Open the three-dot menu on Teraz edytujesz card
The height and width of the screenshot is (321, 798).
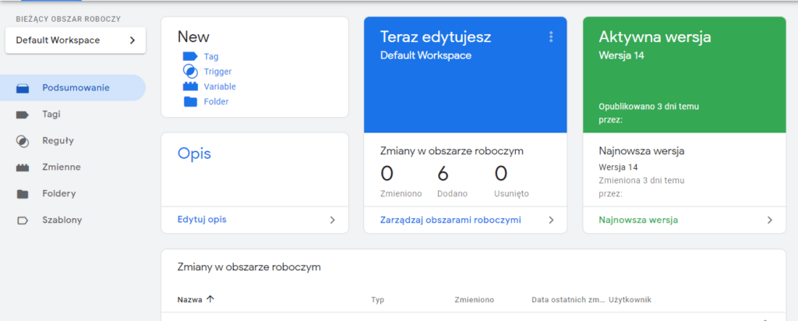(x=551, y=37)
